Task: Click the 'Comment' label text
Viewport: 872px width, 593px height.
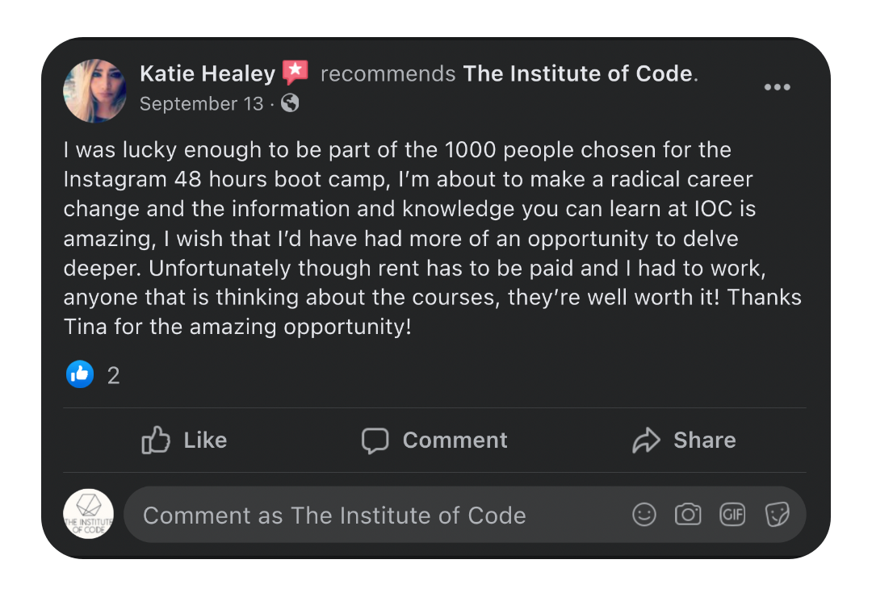Action: (455, 441)
